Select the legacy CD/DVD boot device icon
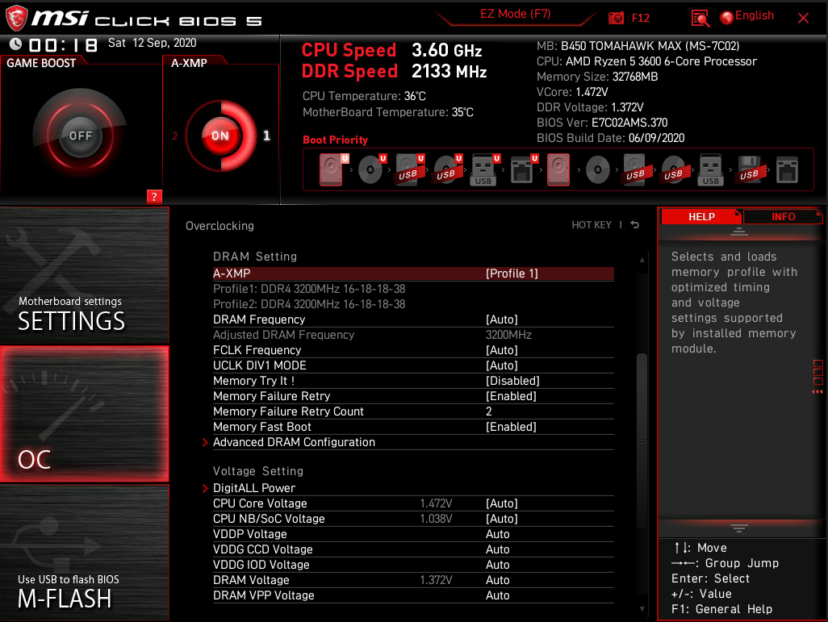 [x=598, y=170]
